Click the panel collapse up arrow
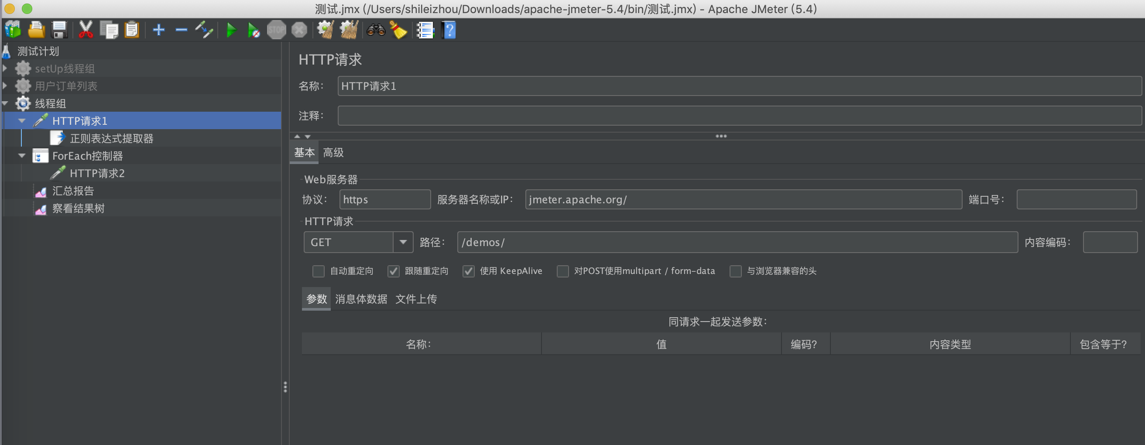 [x=297, y=137]
